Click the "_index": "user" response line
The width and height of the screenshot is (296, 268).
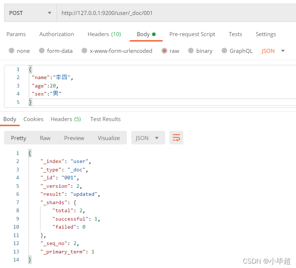point(66,161)
